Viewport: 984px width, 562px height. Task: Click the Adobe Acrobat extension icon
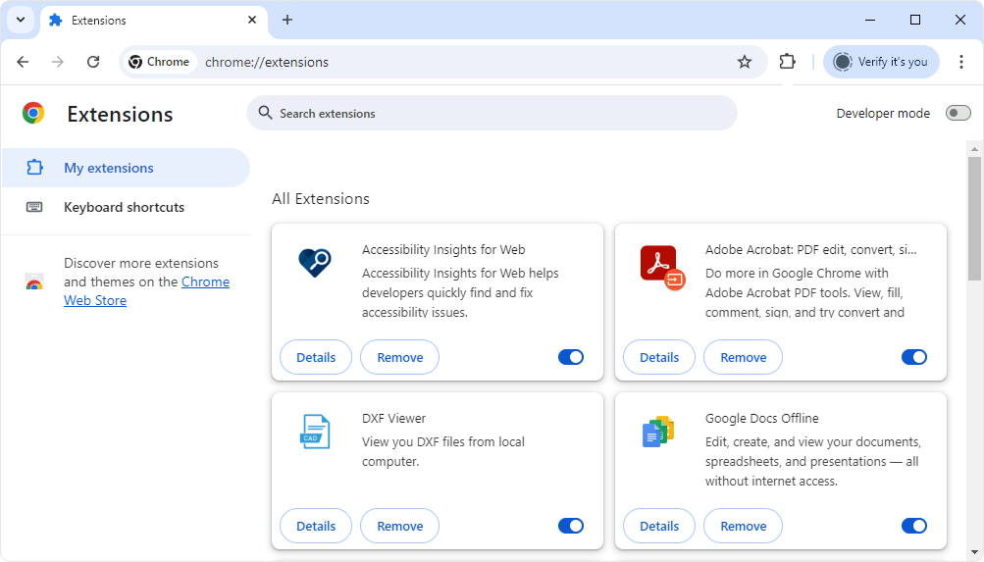(x=662, y=268)
